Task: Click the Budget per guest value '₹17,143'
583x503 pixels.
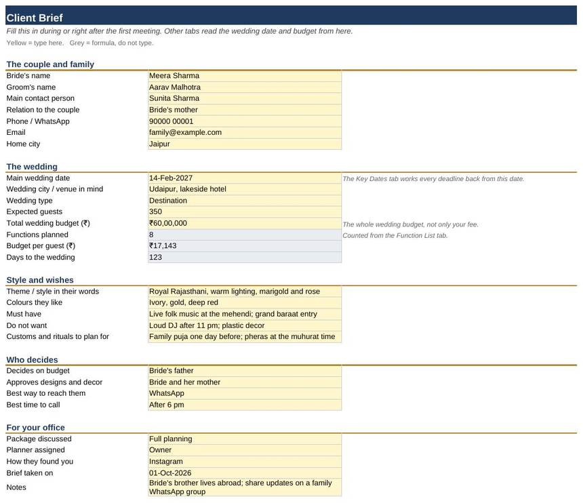Action: pyautogui.click(x=245, y=246)
